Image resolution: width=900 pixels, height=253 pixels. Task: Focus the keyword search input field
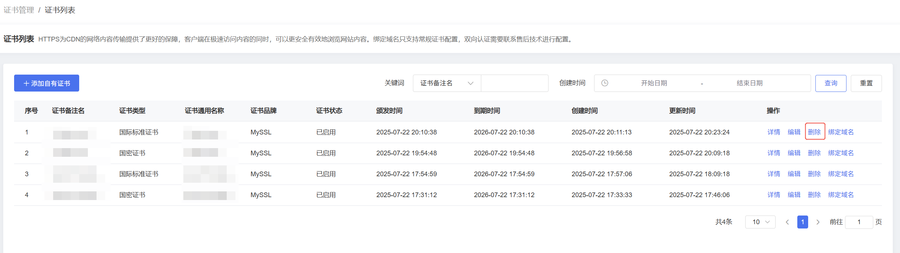pyautogui.click(x=515, y=83)
